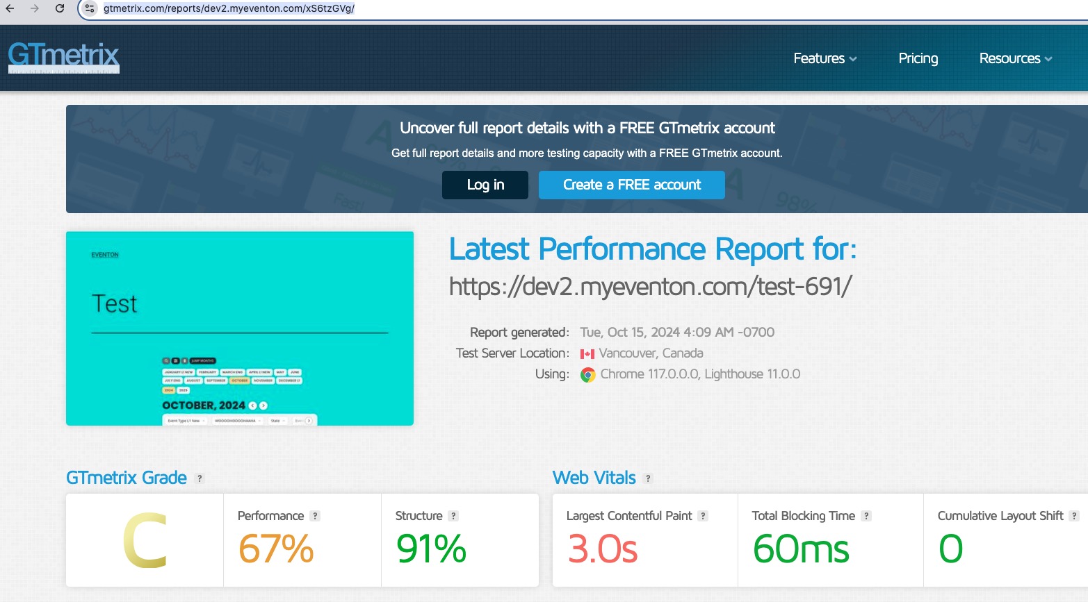Click the banner subtitle about more testing capacity

[587, 153]
